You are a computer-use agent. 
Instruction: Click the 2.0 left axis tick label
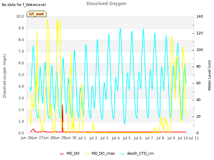(21, 110)
